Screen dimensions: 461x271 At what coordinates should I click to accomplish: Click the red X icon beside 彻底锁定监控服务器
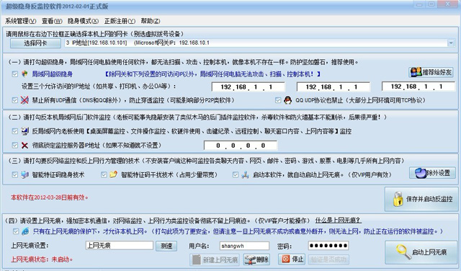(x=24, y=145)
